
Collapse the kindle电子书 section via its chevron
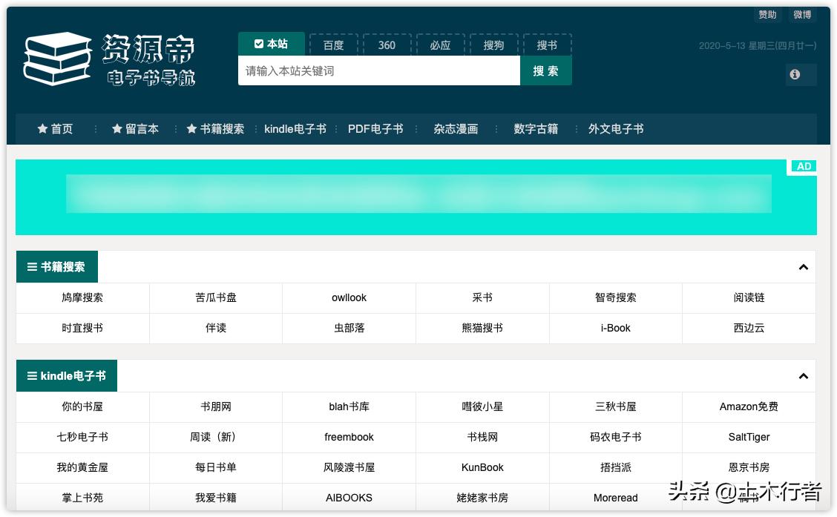point(803,376)
